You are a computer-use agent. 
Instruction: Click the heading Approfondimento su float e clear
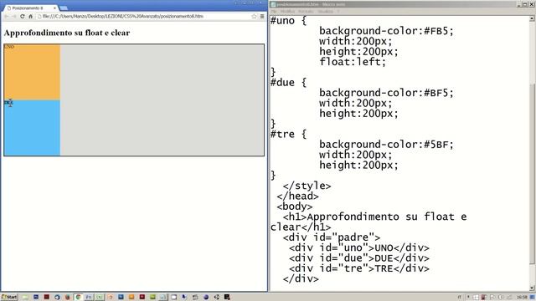[67, 33]
